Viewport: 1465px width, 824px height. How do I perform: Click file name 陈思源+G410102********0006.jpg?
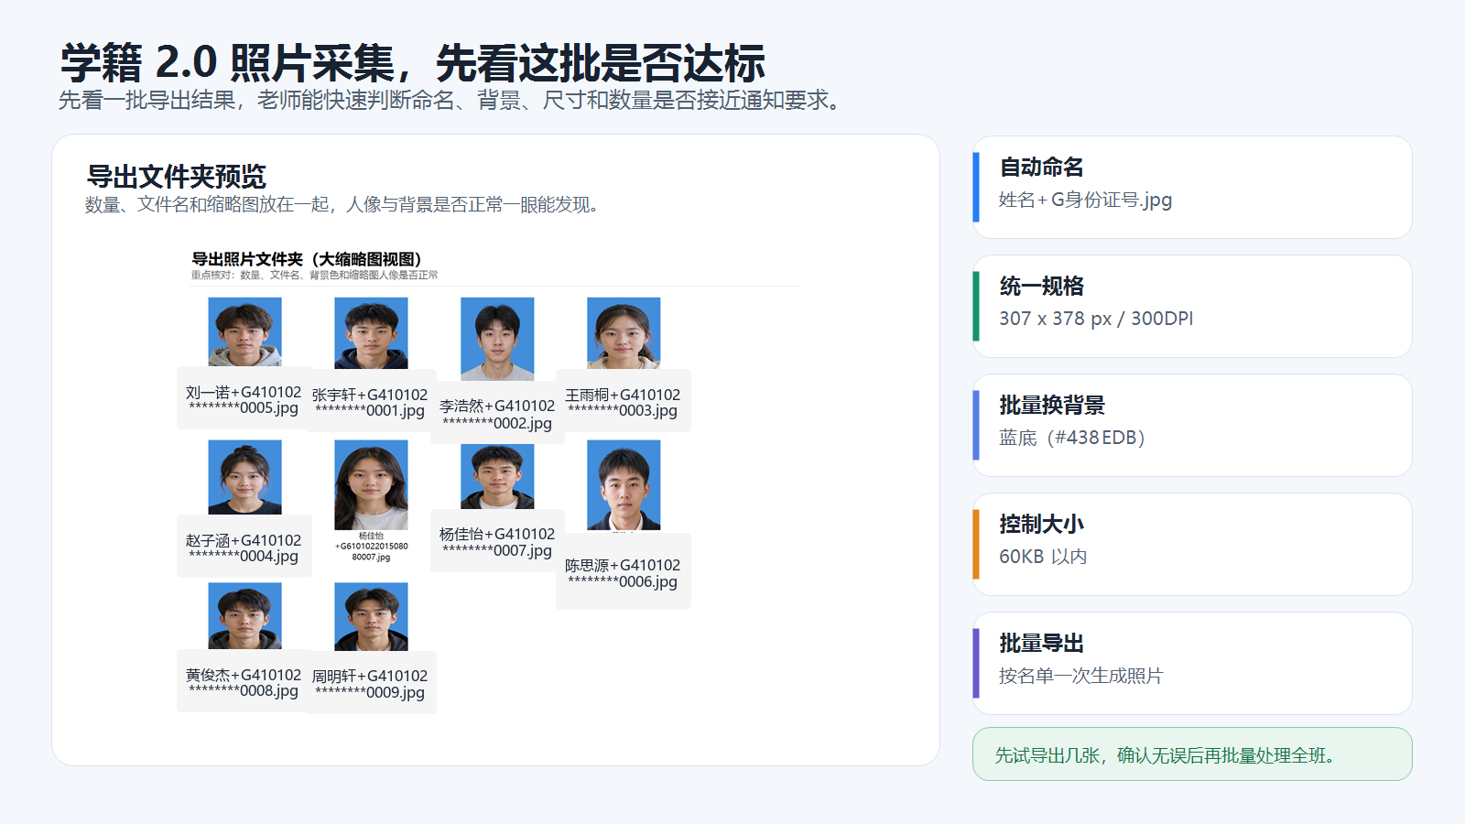[x=623, y=573]
